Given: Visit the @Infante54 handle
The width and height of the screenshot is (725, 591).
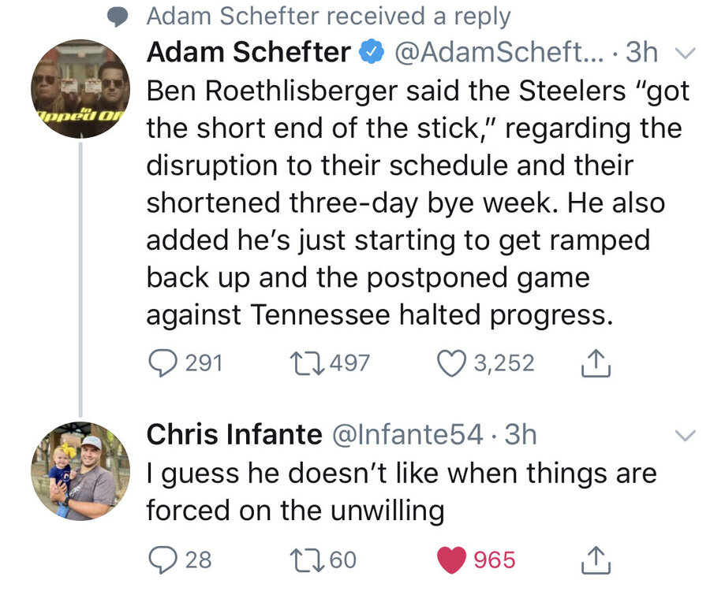Looking at the screenshot, I should point(409,433).
